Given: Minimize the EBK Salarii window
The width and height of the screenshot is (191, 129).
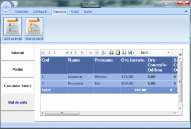Looking at the screenshot, I should tap(166, 3).
